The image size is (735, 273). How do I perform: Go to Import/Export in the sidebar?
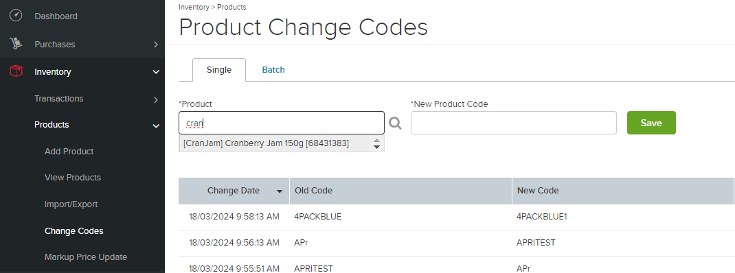point(71,204)
